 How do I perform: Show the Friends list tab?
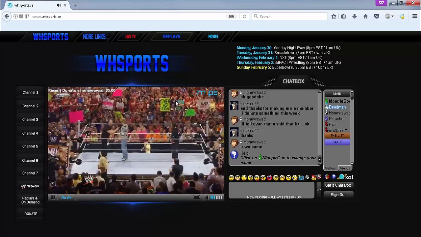tap(344, 169)
